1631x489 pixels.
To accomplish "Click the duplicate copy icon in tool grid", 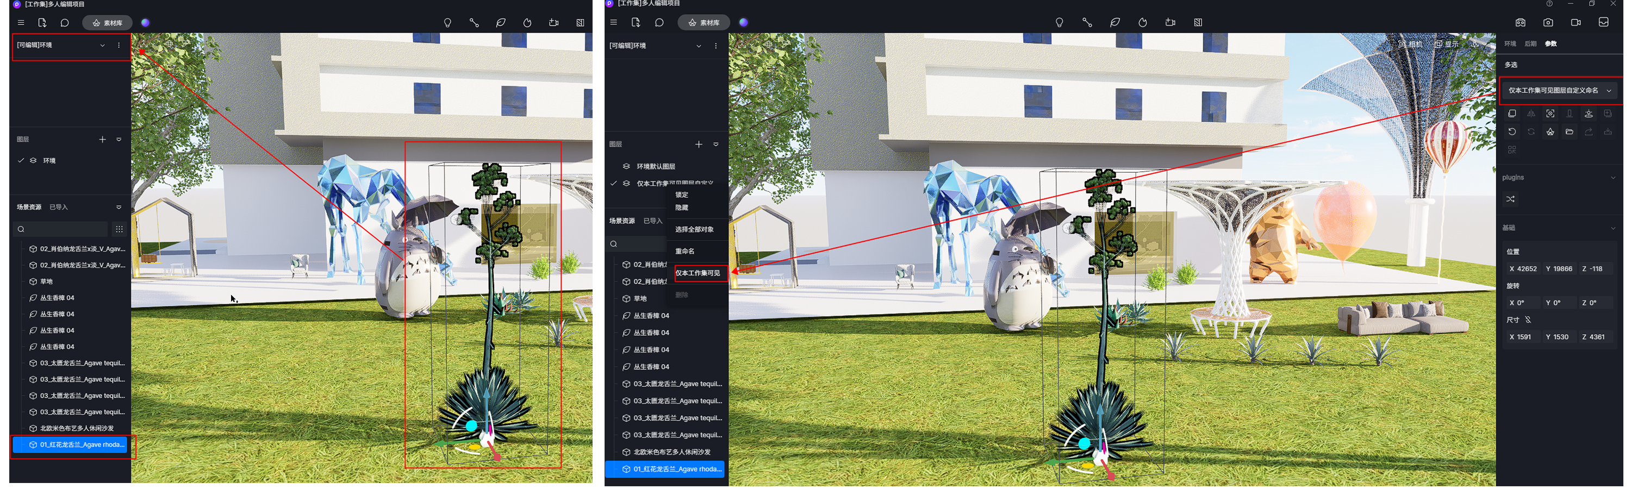I will point(1512,114).
